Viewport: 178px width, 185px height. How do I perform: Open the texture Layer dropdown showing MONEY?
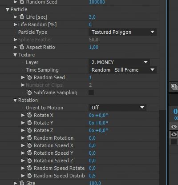coord(119,62)
